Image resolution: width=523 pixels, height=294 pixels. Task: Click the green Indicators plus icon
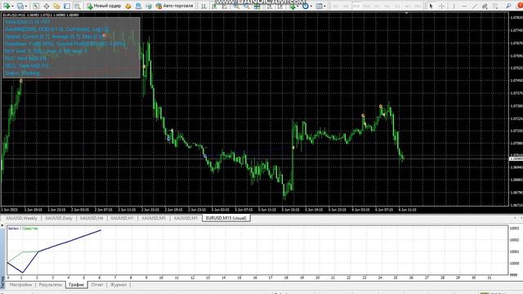pyautogui.click(x=293, y=6)
